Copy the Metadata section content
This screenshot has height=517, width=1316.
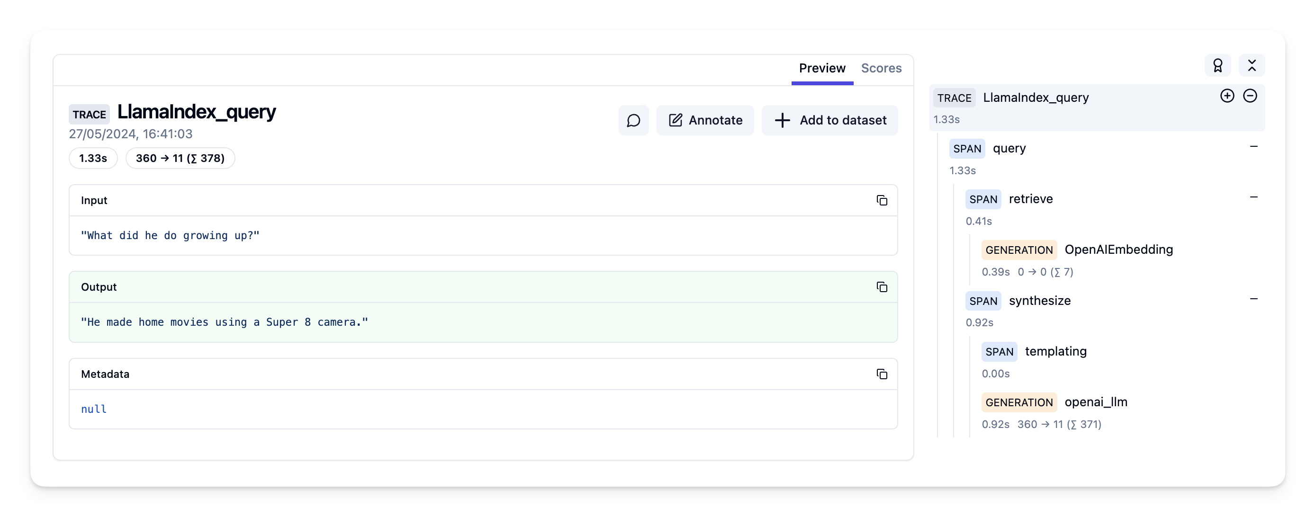(x=883, y=374)
